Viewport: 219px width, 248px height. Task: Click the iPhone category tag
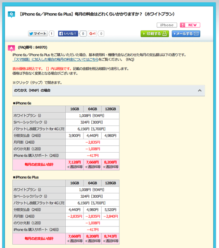pyautogui.click(x=167, y=25)
